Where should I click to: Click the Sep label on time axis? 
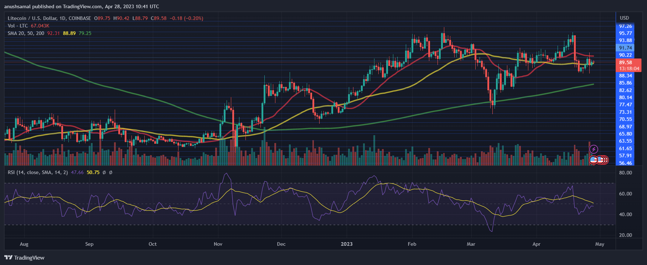pyautogui.click(x=89, y=244)
